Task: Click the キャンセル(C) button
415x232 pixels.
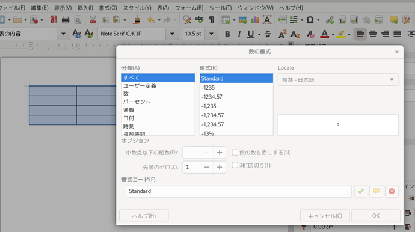Action: [325, 216]
